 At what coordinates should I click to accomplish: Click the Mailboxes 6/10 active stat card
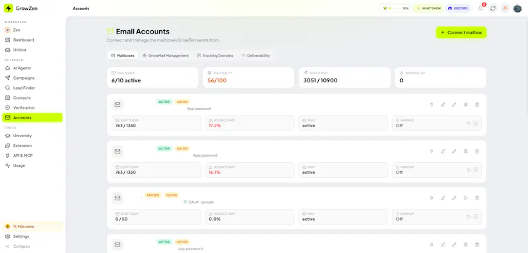(x=152, y=78)
